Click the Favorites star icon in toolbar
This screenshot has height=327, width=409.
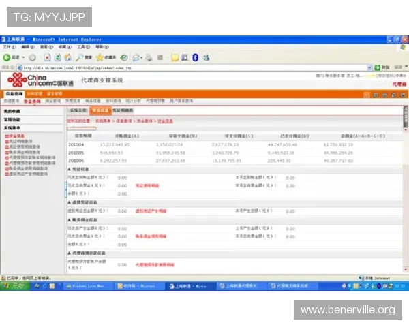pos(100,58)
